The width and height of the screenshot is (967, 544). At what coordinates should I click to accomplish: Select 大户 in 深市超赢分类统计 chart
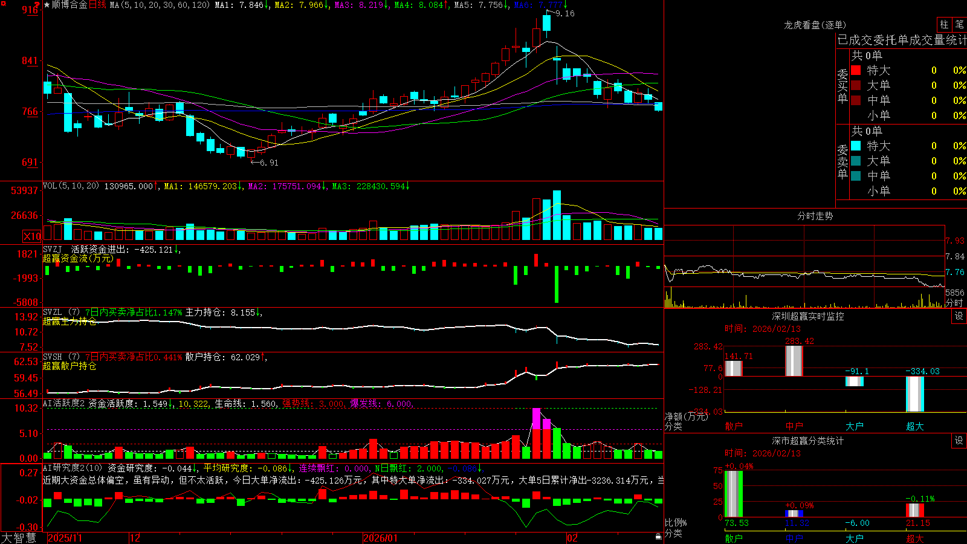[855, 539]
